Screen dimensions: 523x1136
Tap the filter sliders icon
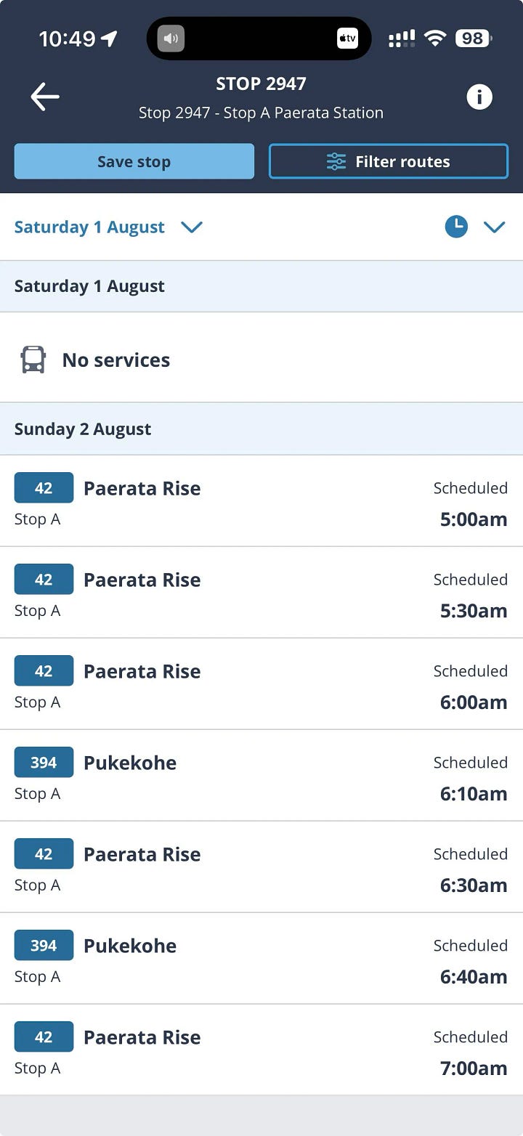point(336,161)
